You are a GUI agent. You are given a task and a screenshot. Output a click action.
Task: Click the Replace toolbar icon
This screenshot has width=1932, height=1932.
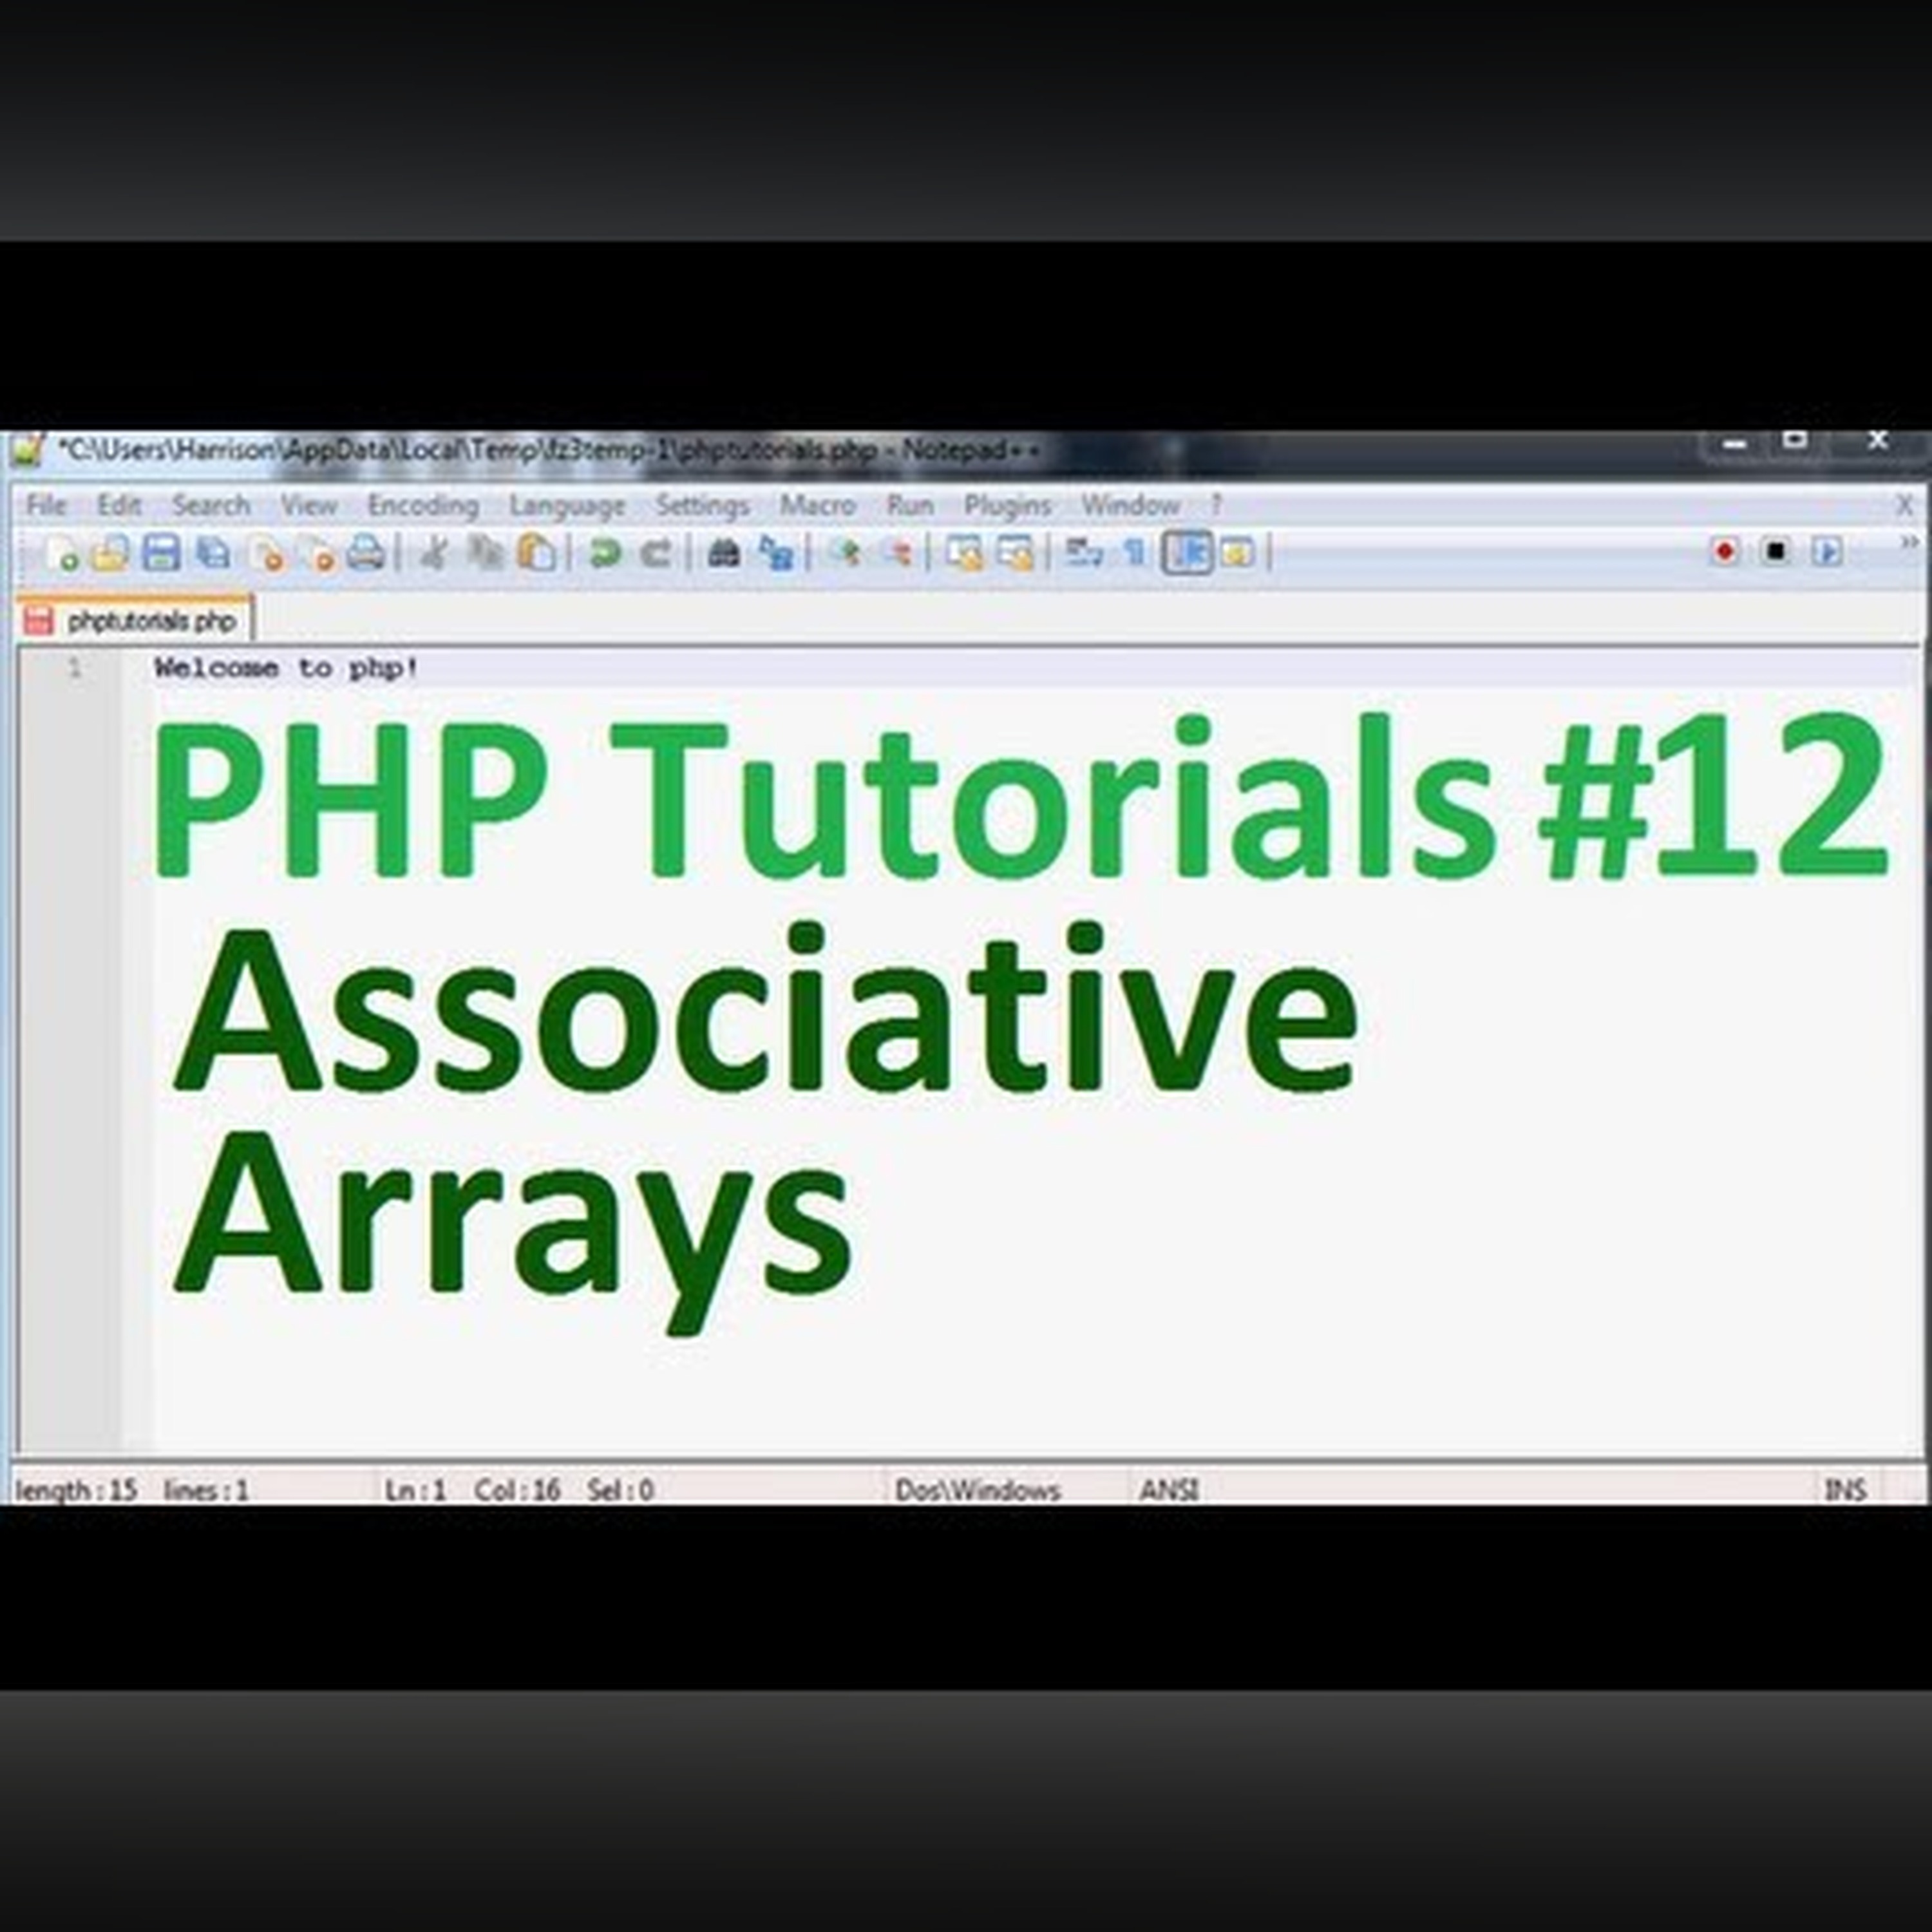776,553
